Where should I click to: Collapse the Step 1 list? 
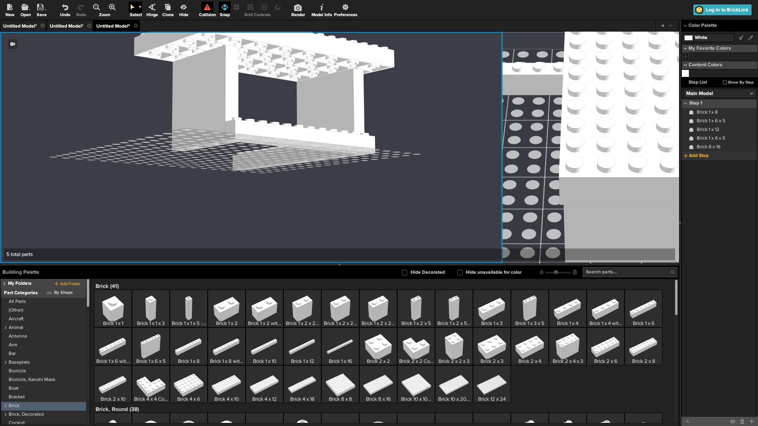click(686, 103)
